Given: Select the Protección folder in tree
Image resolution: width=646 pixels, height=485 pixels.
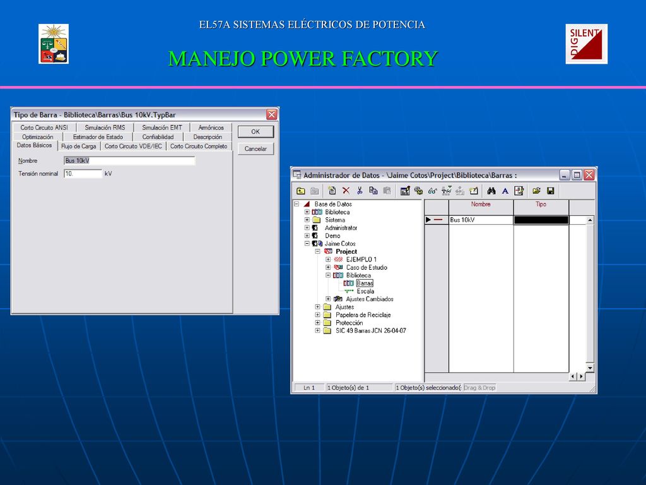Looking at the screenshot, I should 349,323.
